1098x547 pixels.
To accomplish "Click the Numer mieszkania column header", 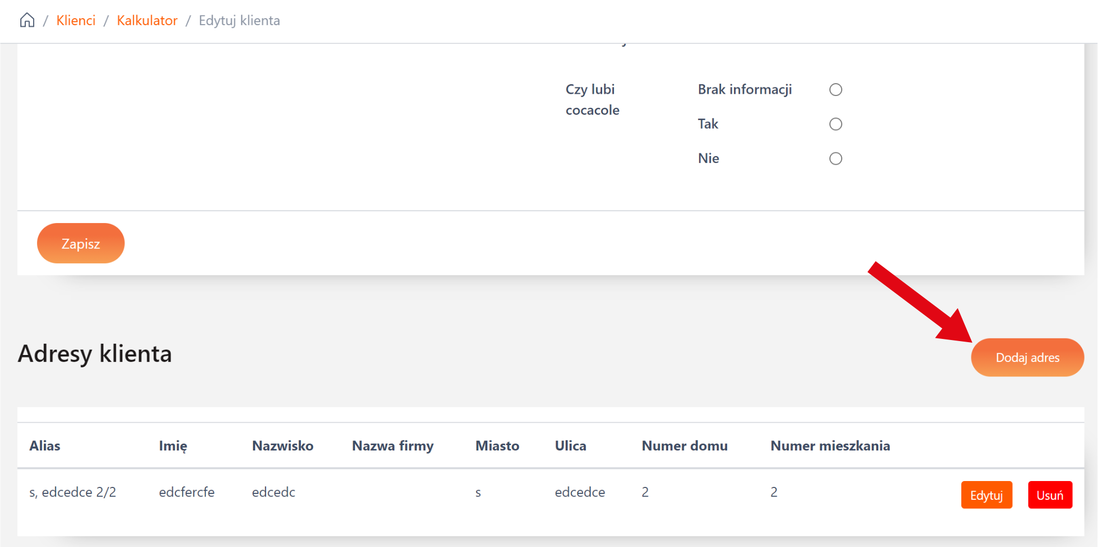I will click(x=830, y=446).
